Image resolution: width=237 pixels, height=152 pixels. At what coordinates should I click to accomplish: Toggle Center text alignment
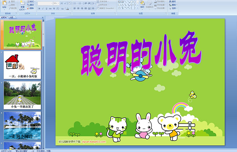78,8
